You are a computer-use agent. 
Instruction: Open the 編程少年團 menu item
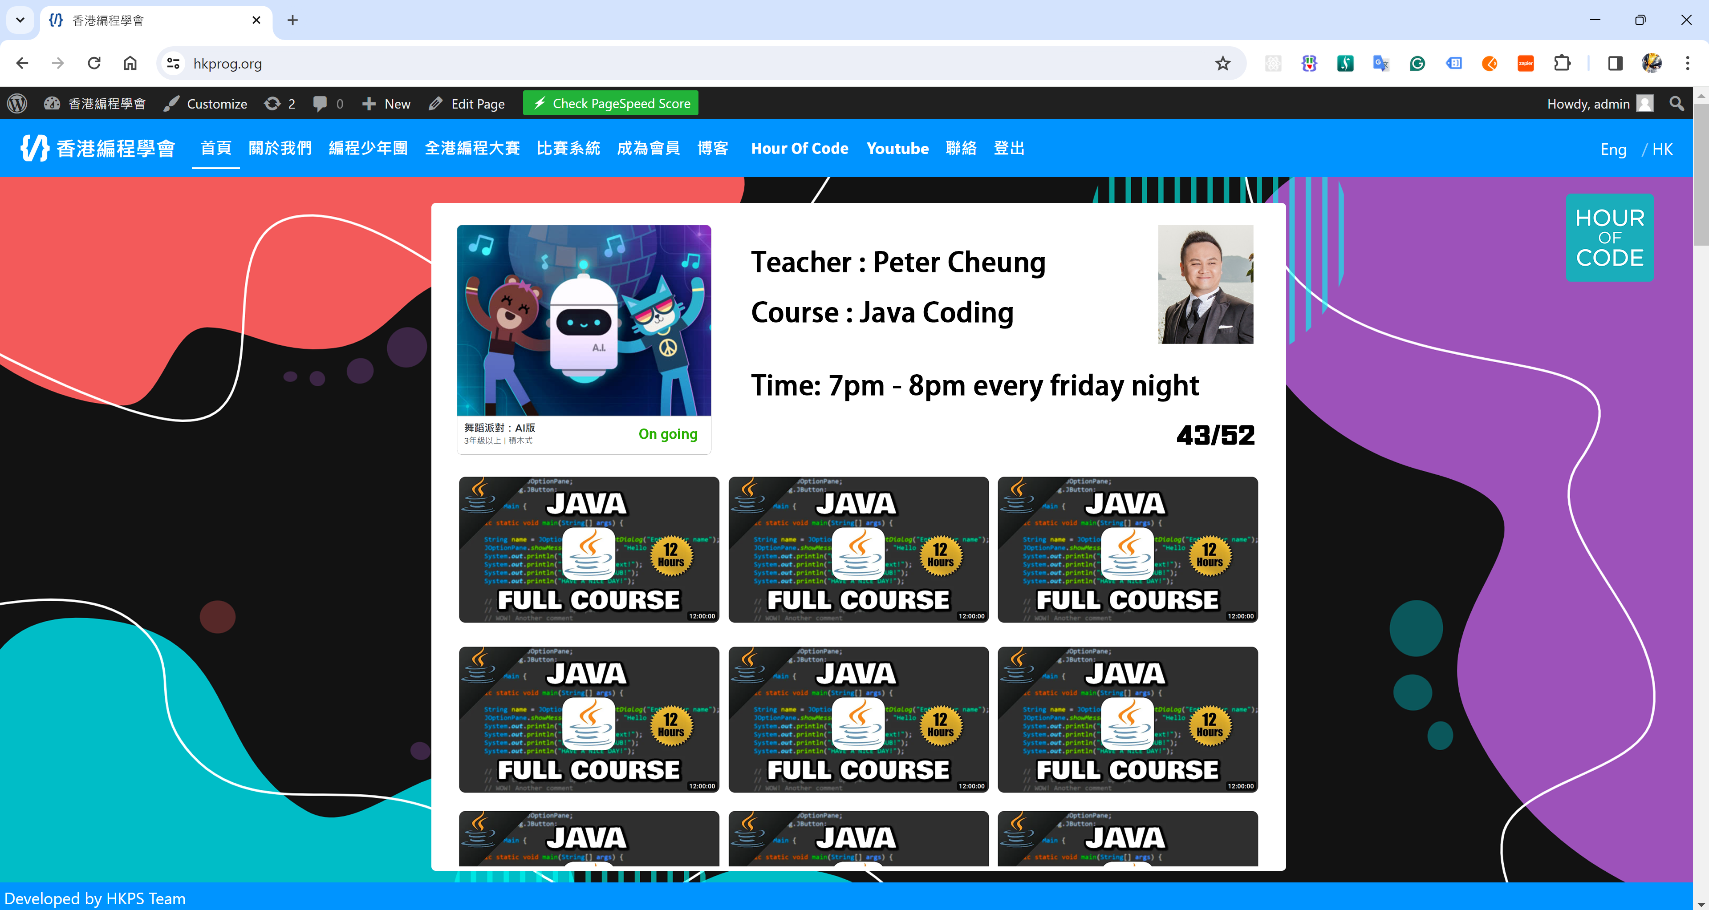pos(368,148)
